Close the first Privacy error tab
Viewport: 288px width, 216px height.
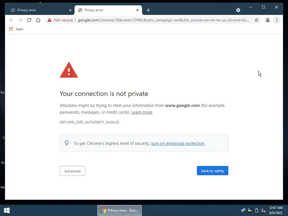click(70, 10)
